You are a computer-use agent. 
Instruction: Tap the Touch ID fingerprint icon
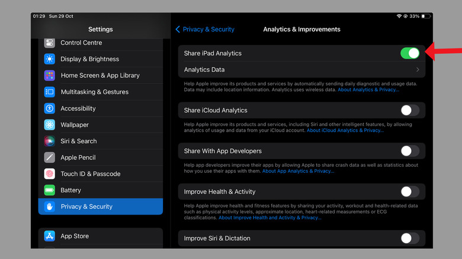point(50,174)
